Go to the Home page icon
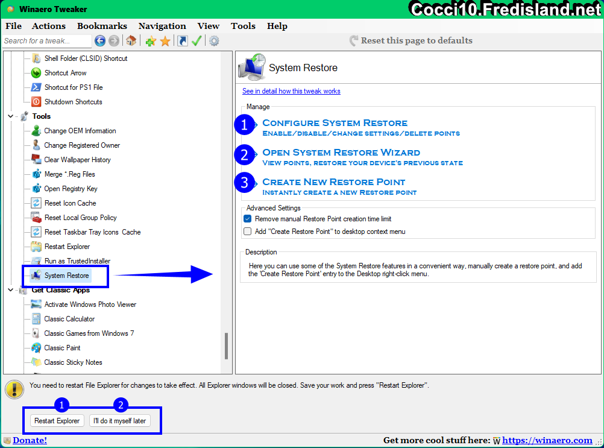Viewport: 604px width, 448px height. point(131,40)
